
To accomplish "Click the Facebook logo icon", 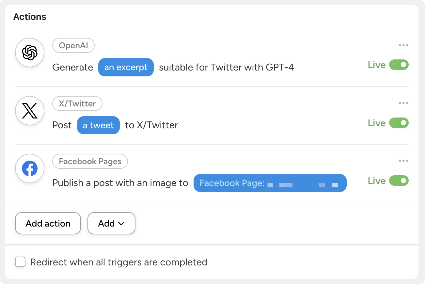I will [30, 168].
